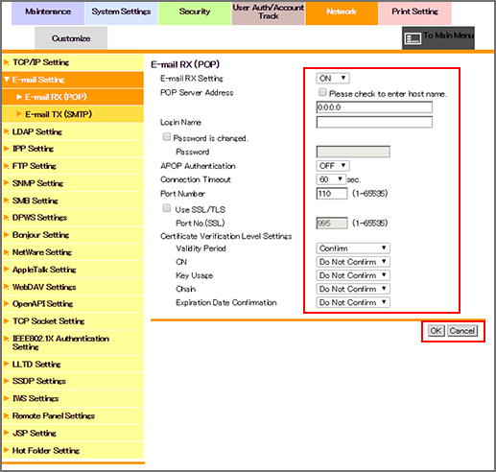Viewport: 496px width, 472px height.
Task: Enable the 'Password is changed' checkbox
Action: tap(167, 137)
